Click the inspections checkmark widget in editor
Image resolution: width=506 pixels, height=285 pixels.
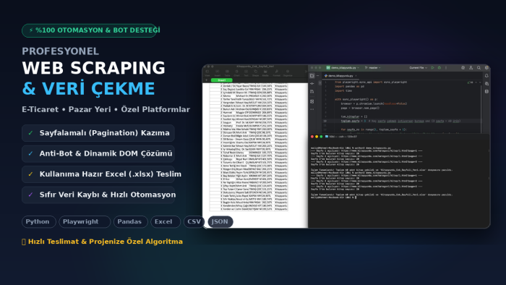point(470,82)
